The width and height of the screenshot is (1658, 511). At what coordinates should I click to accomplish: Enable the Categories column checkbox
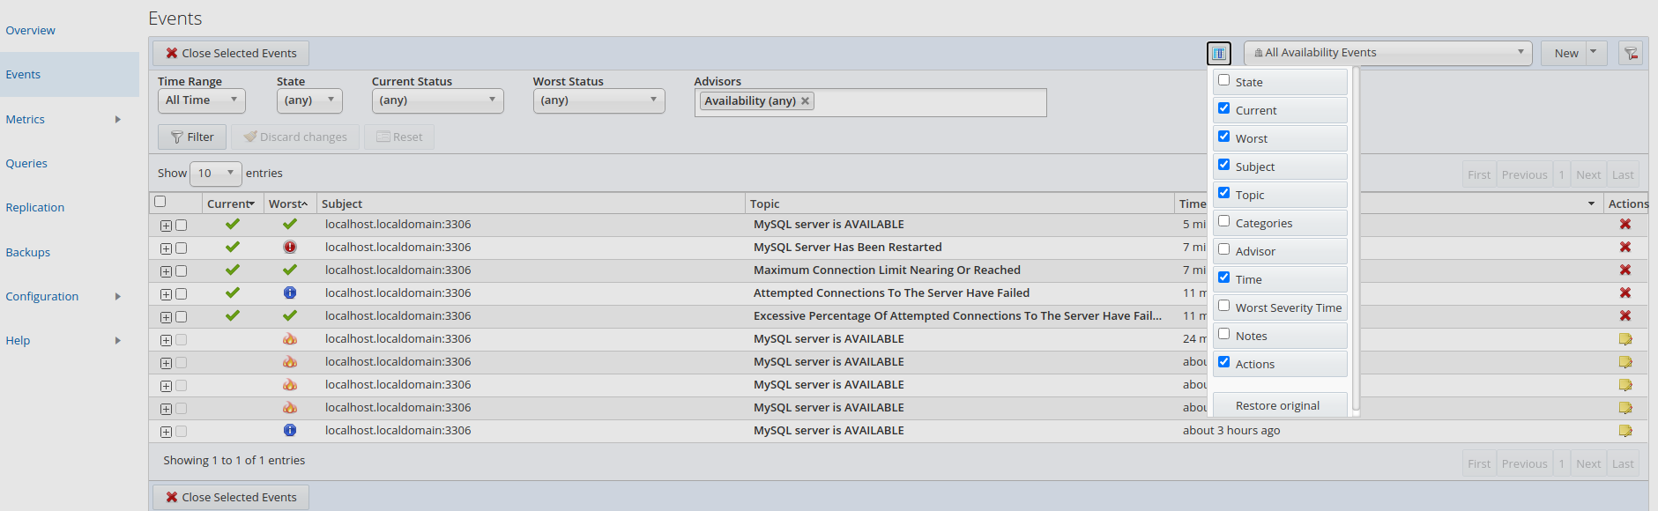1223,221
